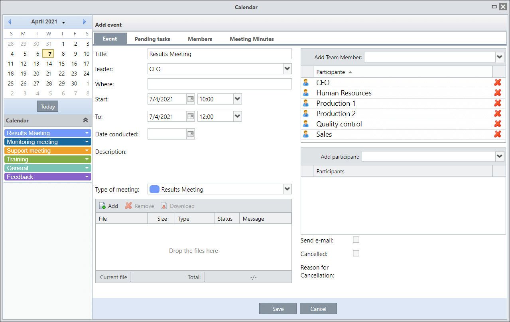Screen dimensions: 510x322
Task: Select Feedback calendar label
Action: coord(20,177)
